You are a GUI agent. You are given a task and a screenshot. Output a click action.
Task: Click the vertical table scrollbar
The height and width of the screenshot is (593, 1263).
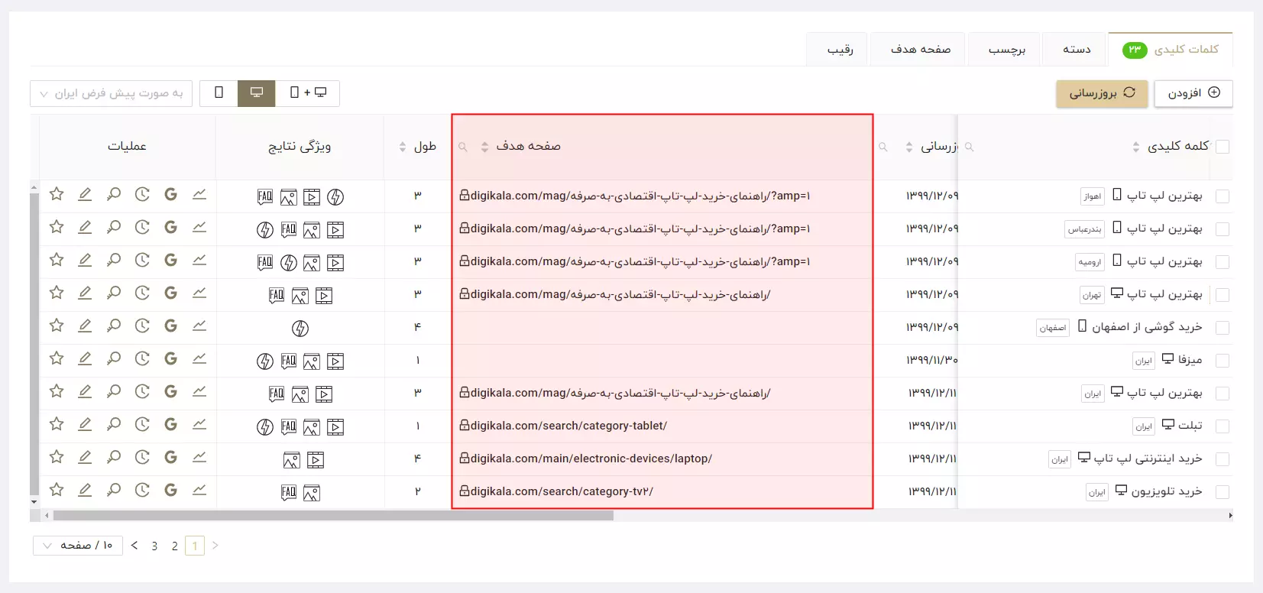[34, 344]
